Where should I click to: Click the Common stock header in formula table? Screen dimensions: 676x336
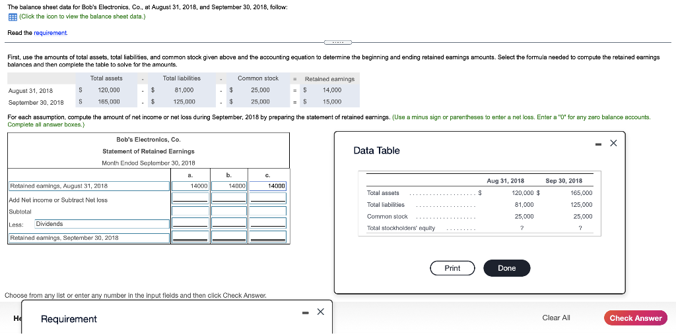(x=258, y=78)
